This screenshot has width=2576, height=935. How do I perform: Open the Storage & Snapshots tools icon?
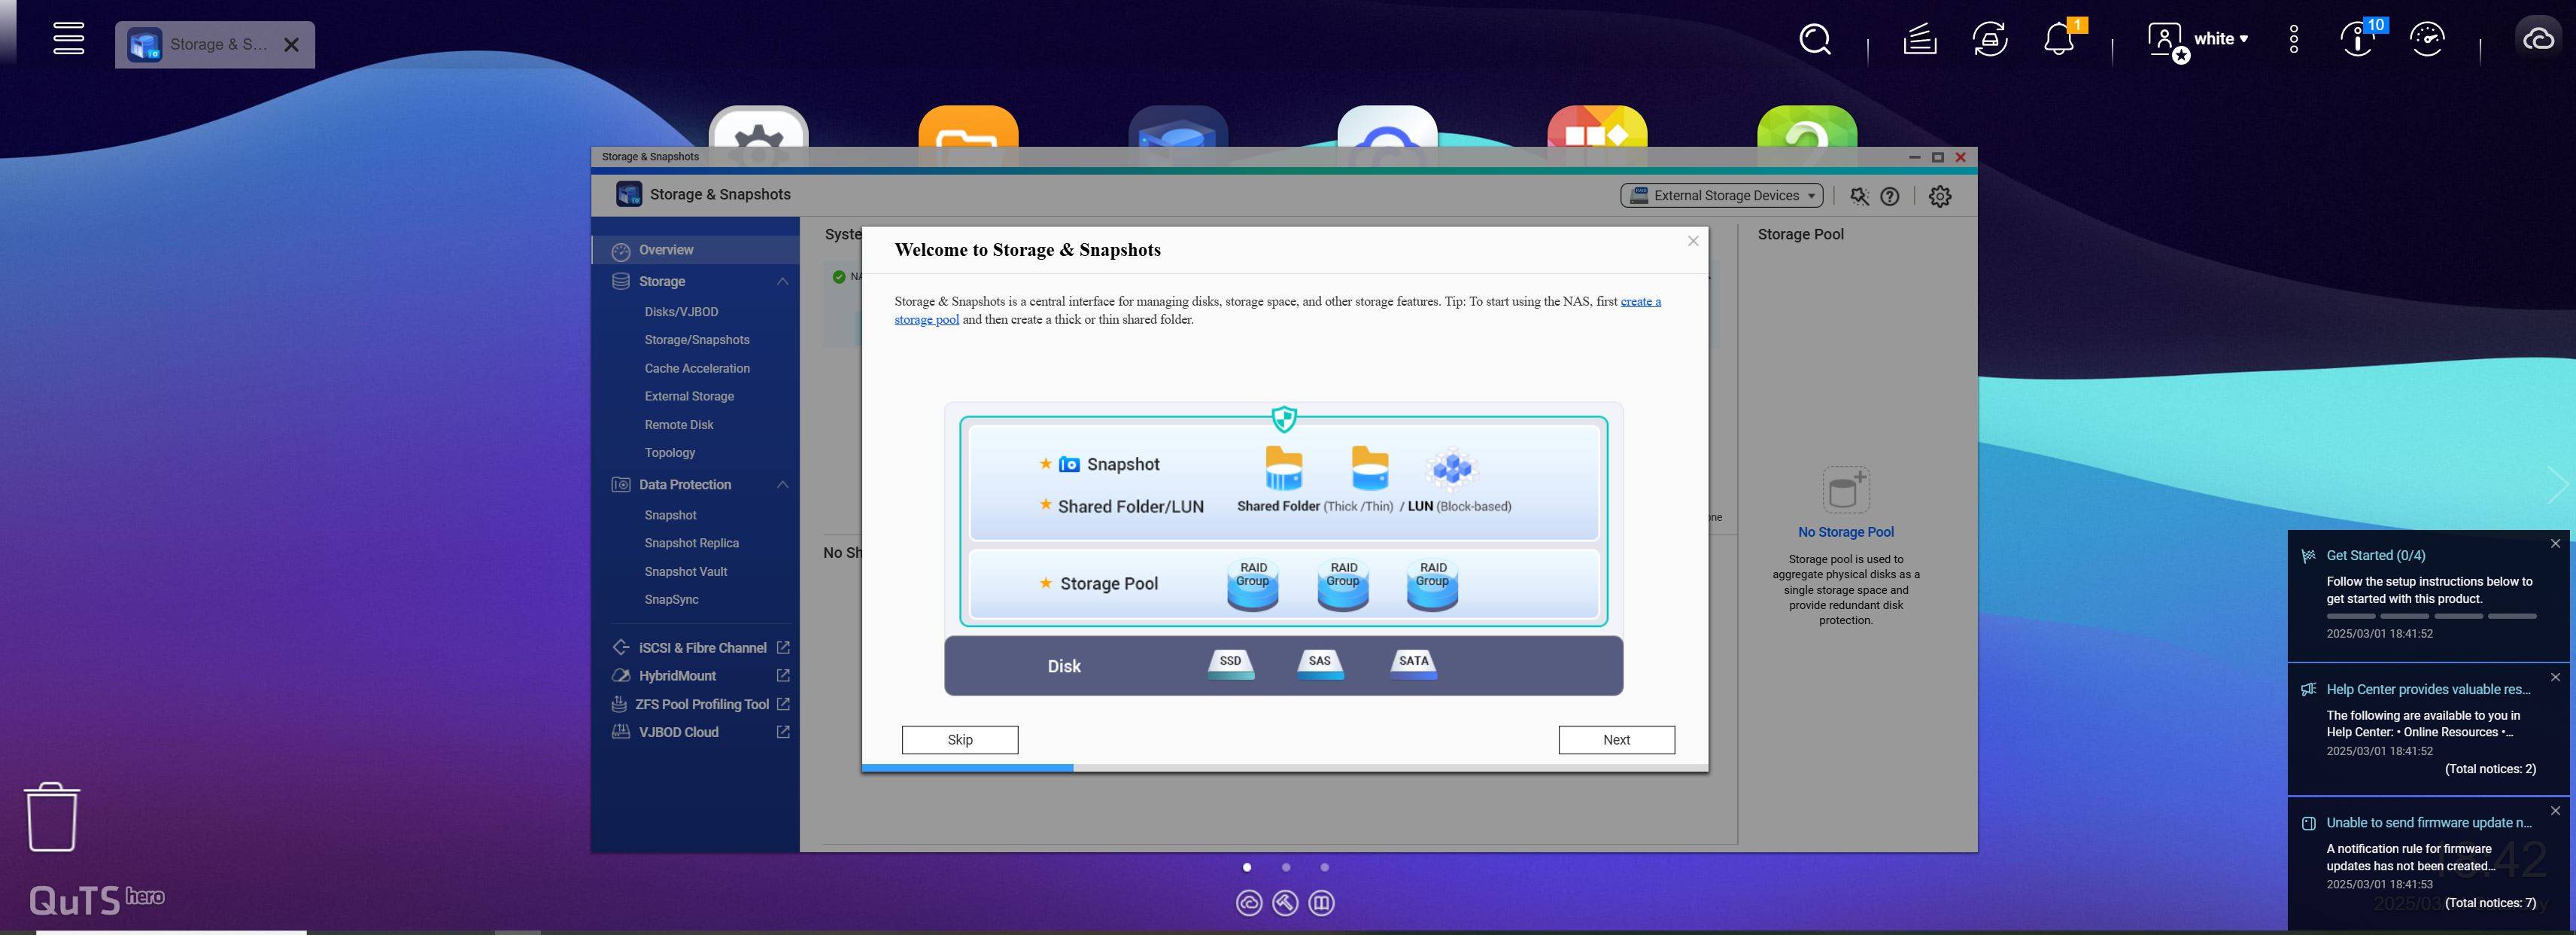pos(1859,196)
